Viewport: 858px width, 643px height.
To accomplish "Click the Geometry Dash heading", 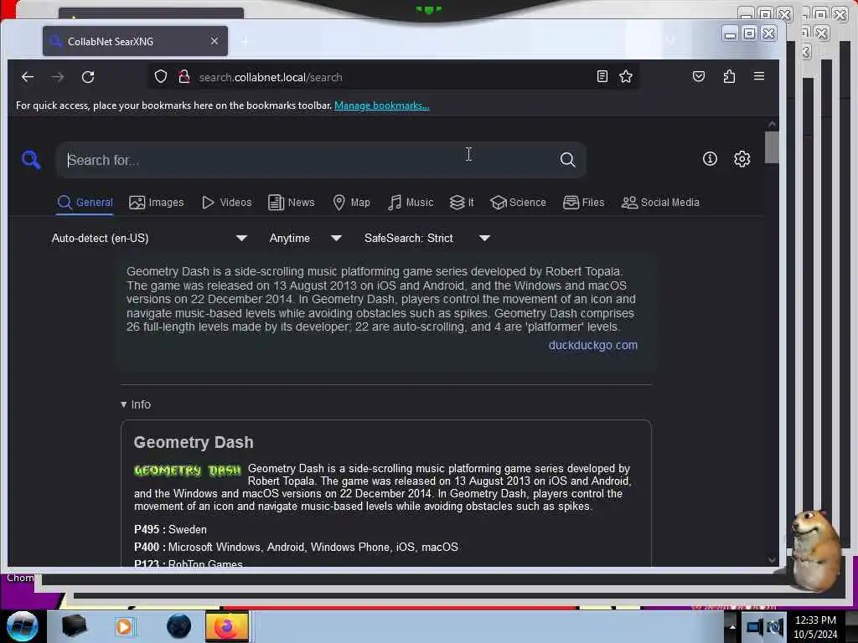I will 194,442.
